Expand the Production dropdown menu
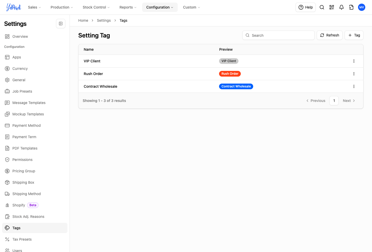 [x=62, y=7]
